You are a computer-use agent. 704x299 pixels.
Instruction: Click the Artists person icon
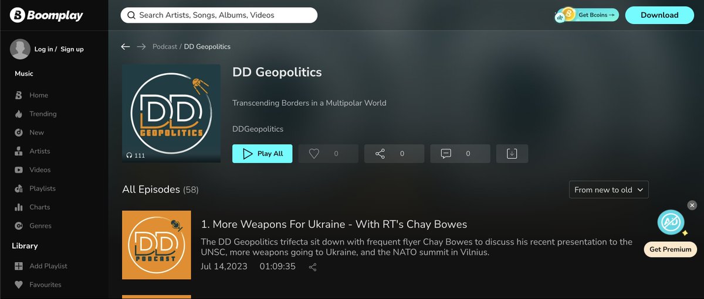click(x=18, y=152)
